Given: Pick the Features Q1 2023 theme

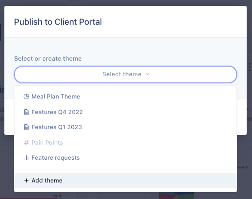Looking at the screenshot, I should coord(126,127).
